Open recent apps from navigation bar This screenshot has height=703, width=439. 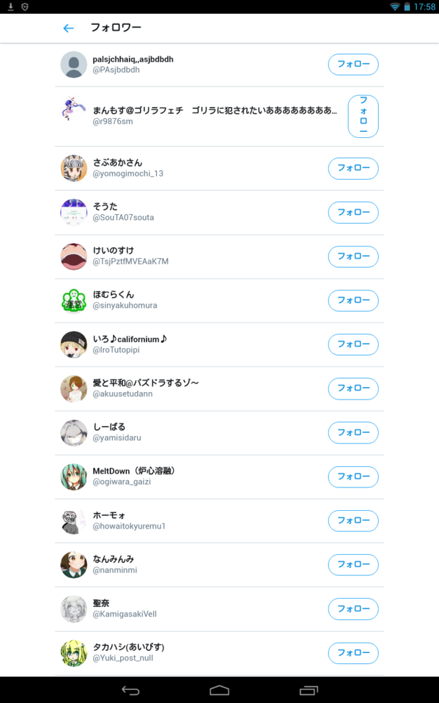coord(309,690)
